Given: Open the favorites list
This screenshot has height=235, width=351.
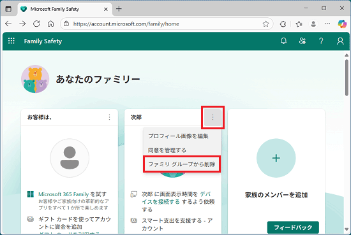Looking at the screenshot, I should 299,24.
